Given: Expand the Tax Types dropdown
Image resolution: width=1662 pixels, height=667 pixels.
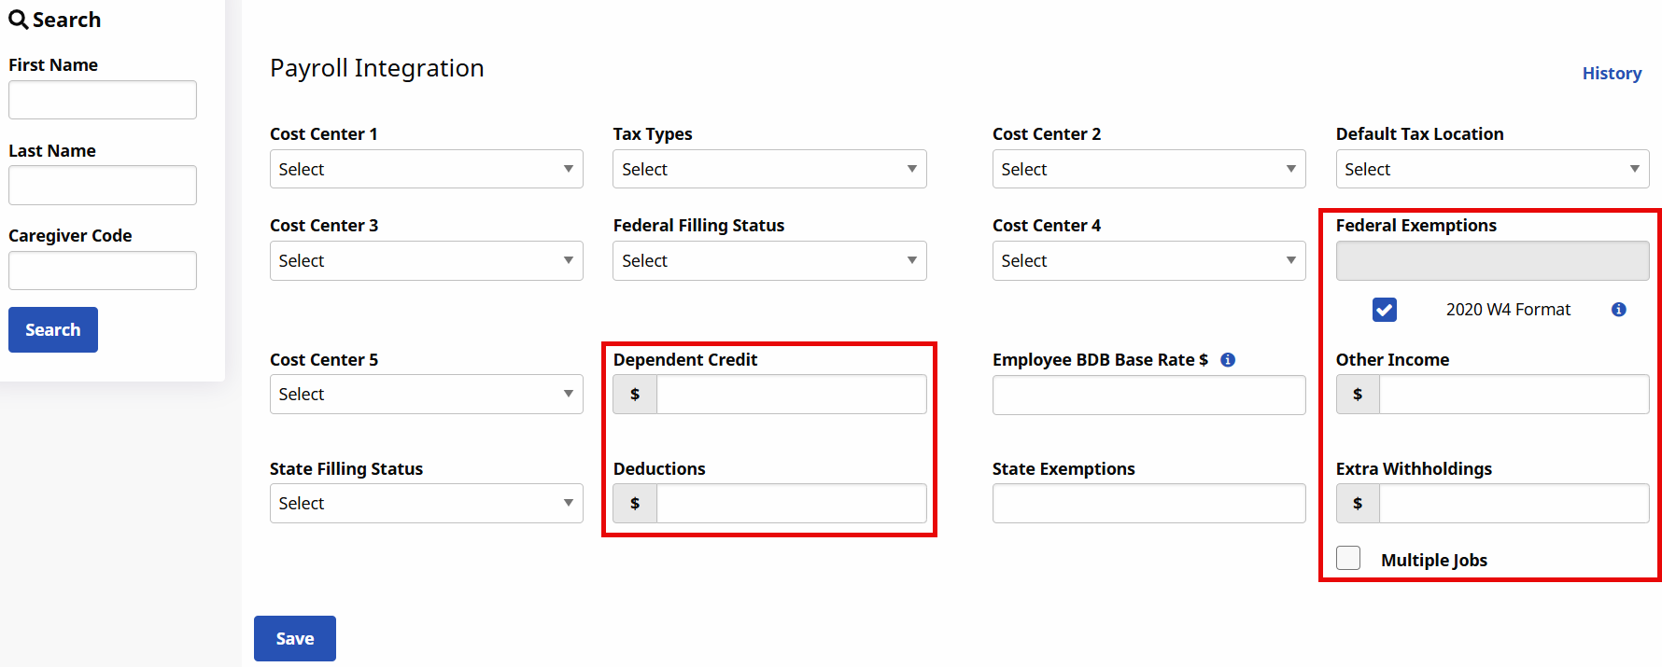Looking at the screenshot, I should pos(768,169).
